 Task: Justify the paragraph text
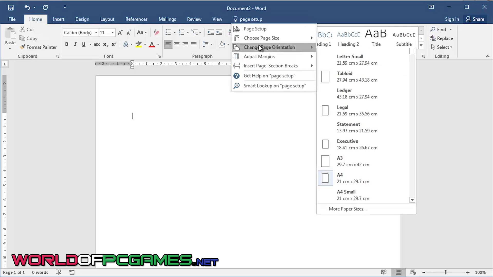click(194, 44)
